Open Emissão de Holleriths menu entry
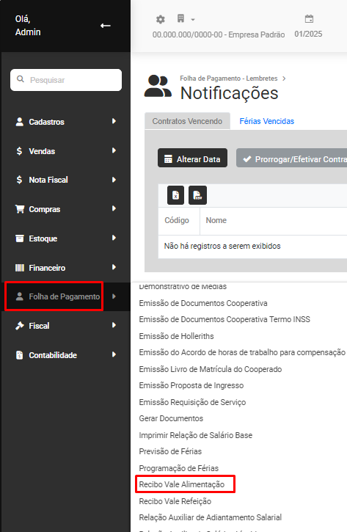 pos(176,336)
